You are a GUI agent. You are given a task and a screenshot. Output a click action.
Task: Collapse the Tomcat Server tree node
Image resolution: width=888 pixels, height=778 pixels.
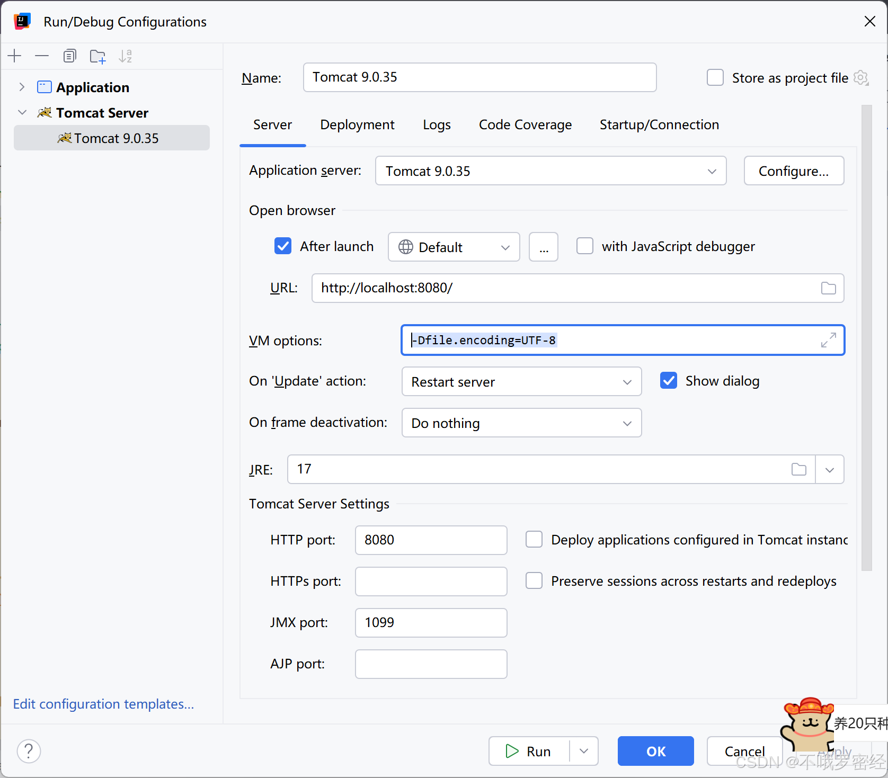click(22, 112)
